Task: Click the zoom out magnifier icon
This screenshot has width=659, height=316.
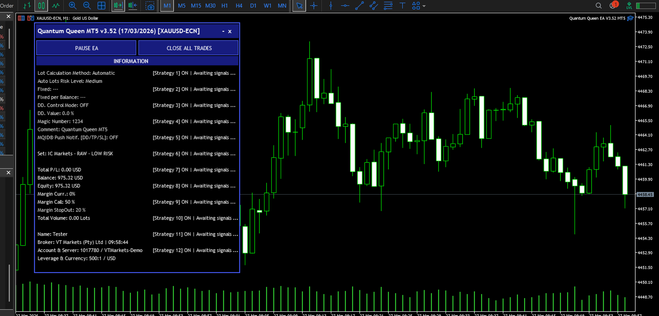Action: (87, 6)
